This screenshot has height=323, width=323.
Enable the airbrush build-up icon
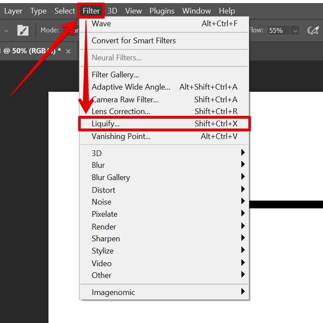point(313,30)
